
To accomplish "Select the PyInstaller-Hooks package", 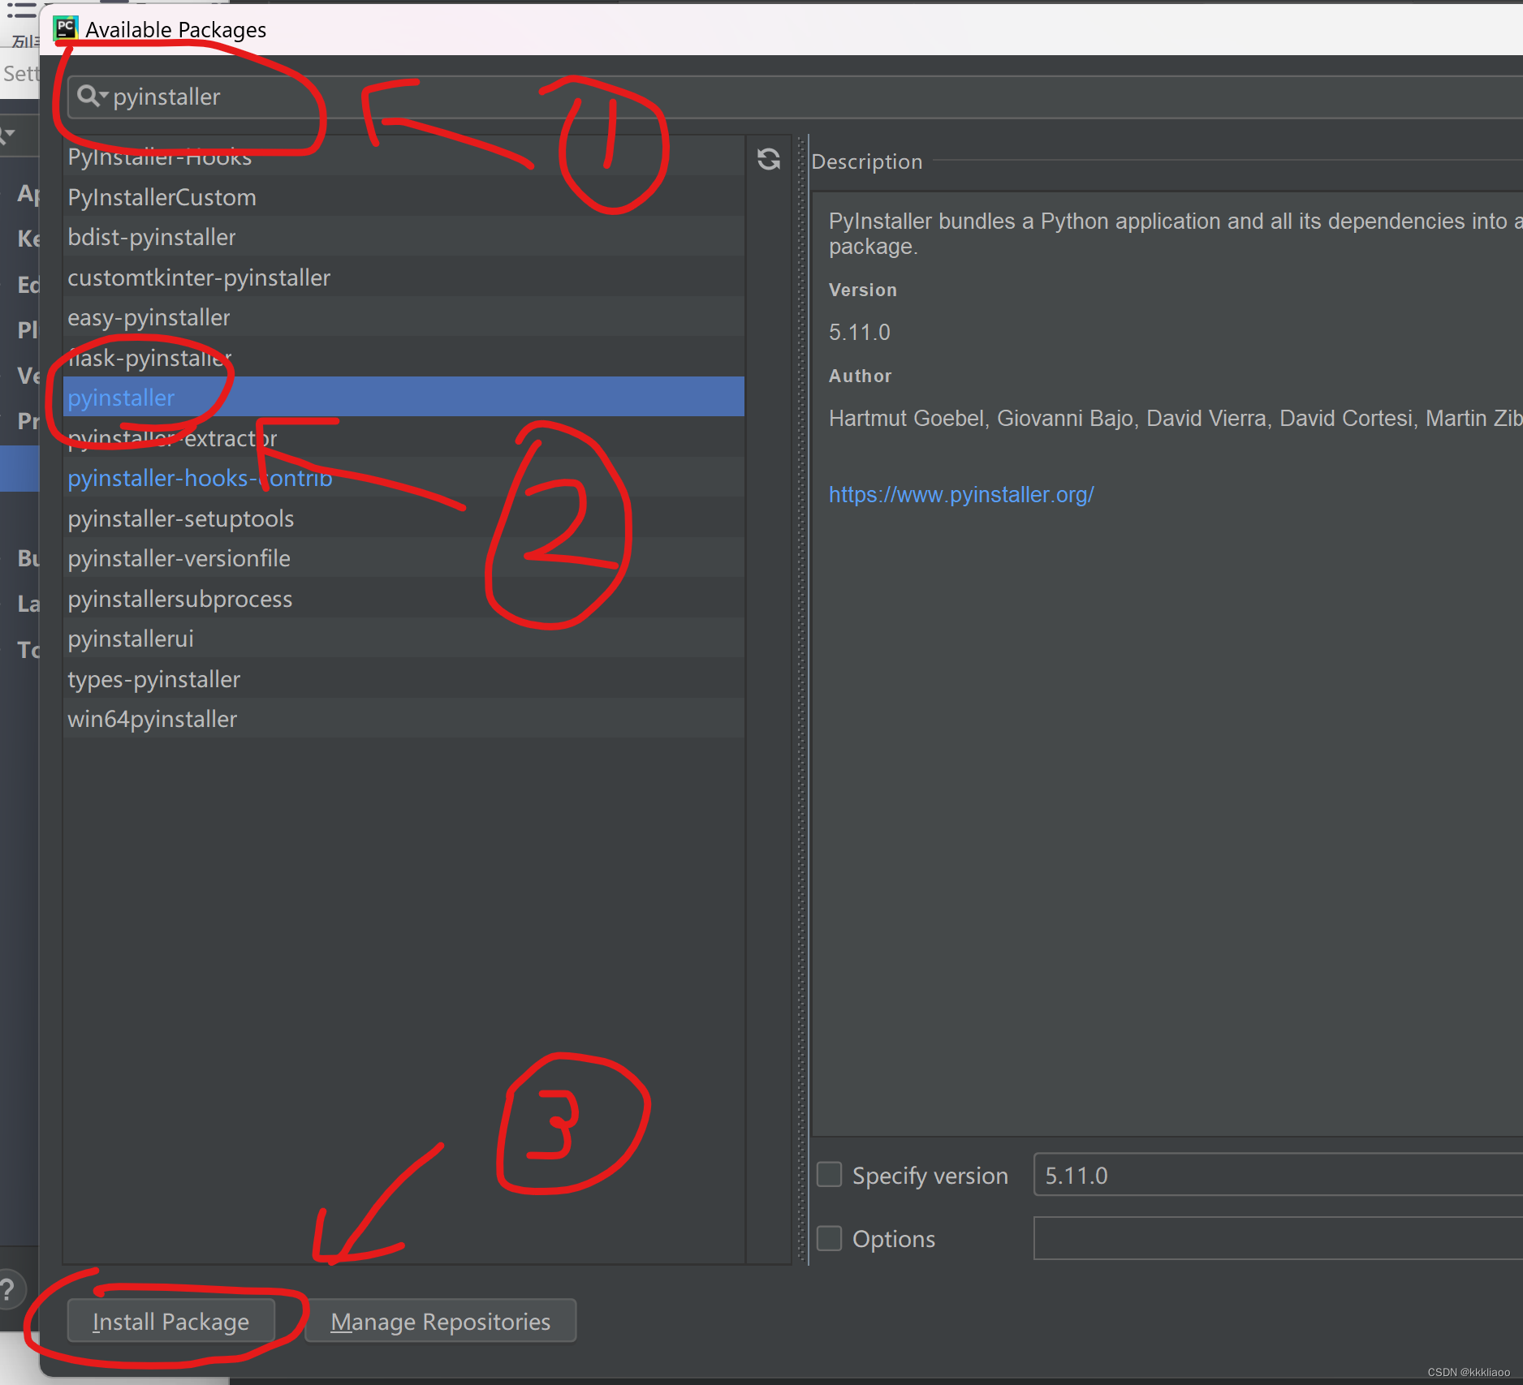I will 403,157.
